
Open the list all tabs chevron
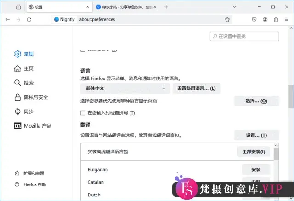coord(234,7)
